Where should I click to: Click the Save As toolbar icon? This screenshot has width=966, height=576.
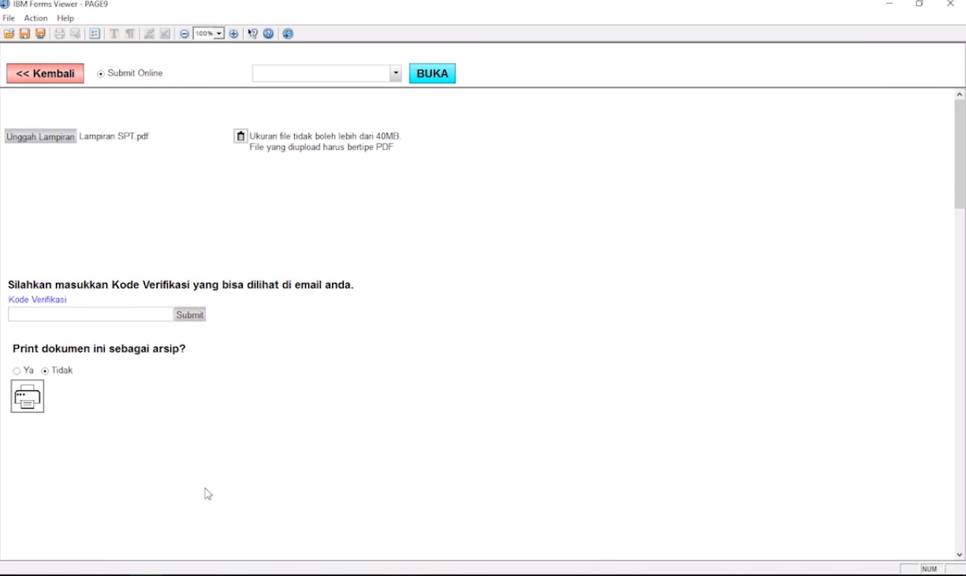(x=40, y=33)
